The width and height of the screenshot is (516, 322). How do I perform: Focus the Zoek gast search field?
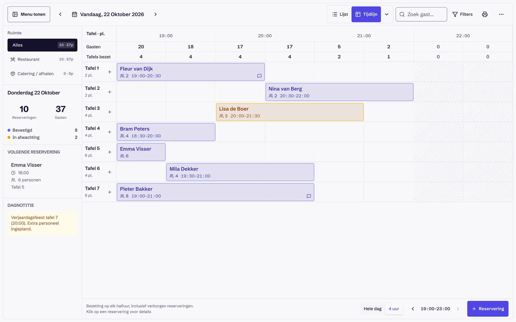click(x=421, y=14)
